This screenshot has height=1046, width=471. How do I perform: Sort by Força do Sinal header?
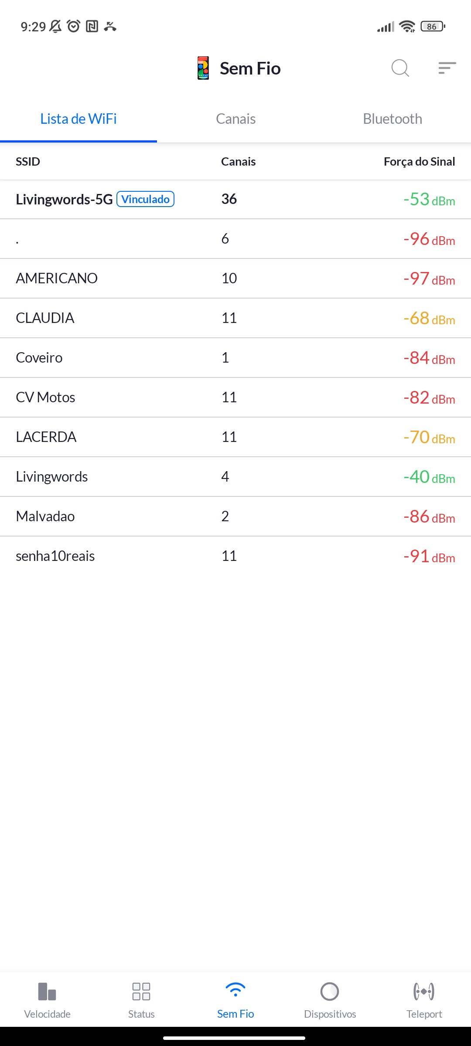(419, 162)
